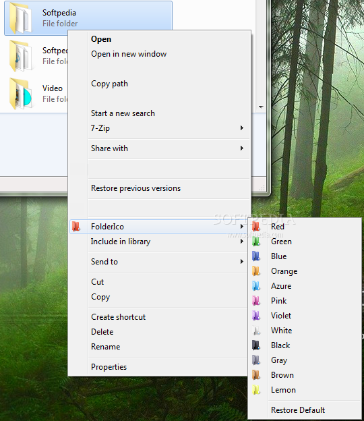Click the orange folder icon beside Orange
Image resolution: width=364 pixels, height=421 pixels.
(256, 271)
